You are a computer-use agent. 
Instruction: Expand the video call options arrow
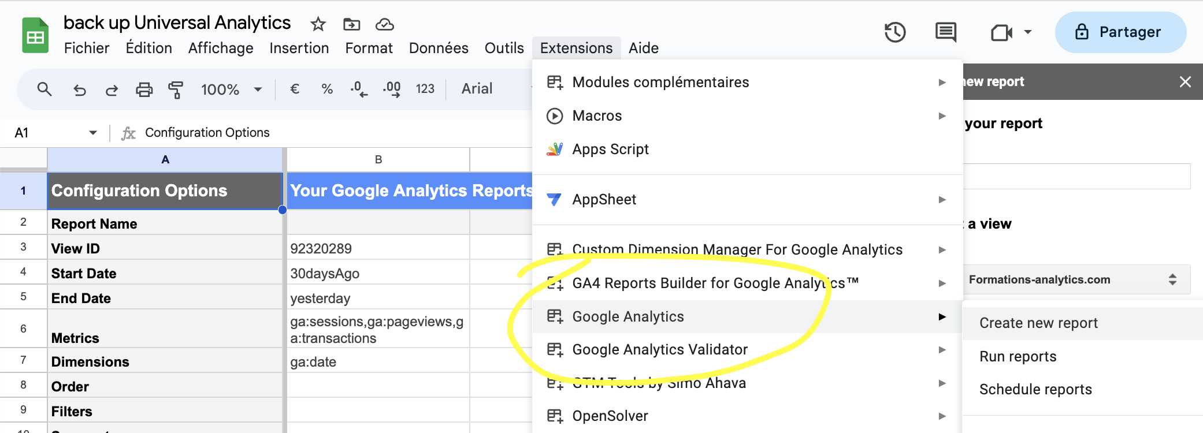(x=1027, y=32)
